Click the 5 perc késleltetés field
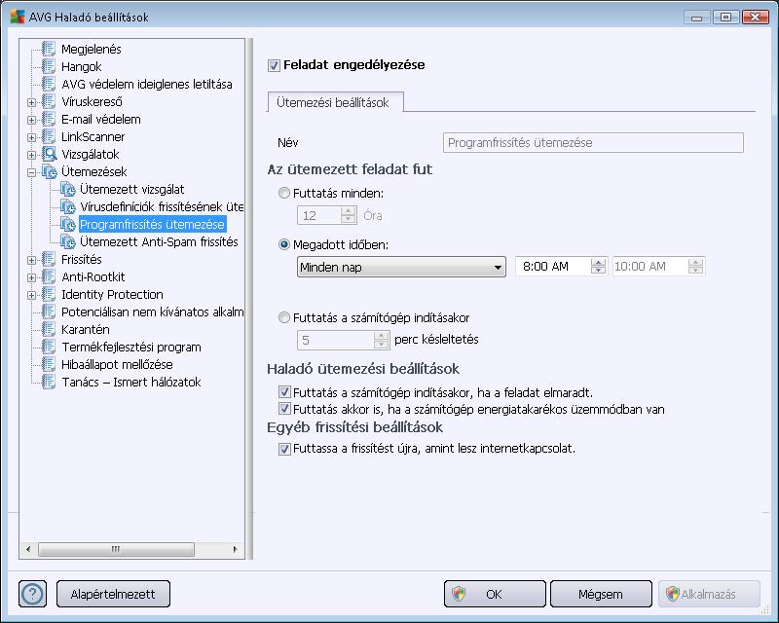 click(x=335, y=341)
